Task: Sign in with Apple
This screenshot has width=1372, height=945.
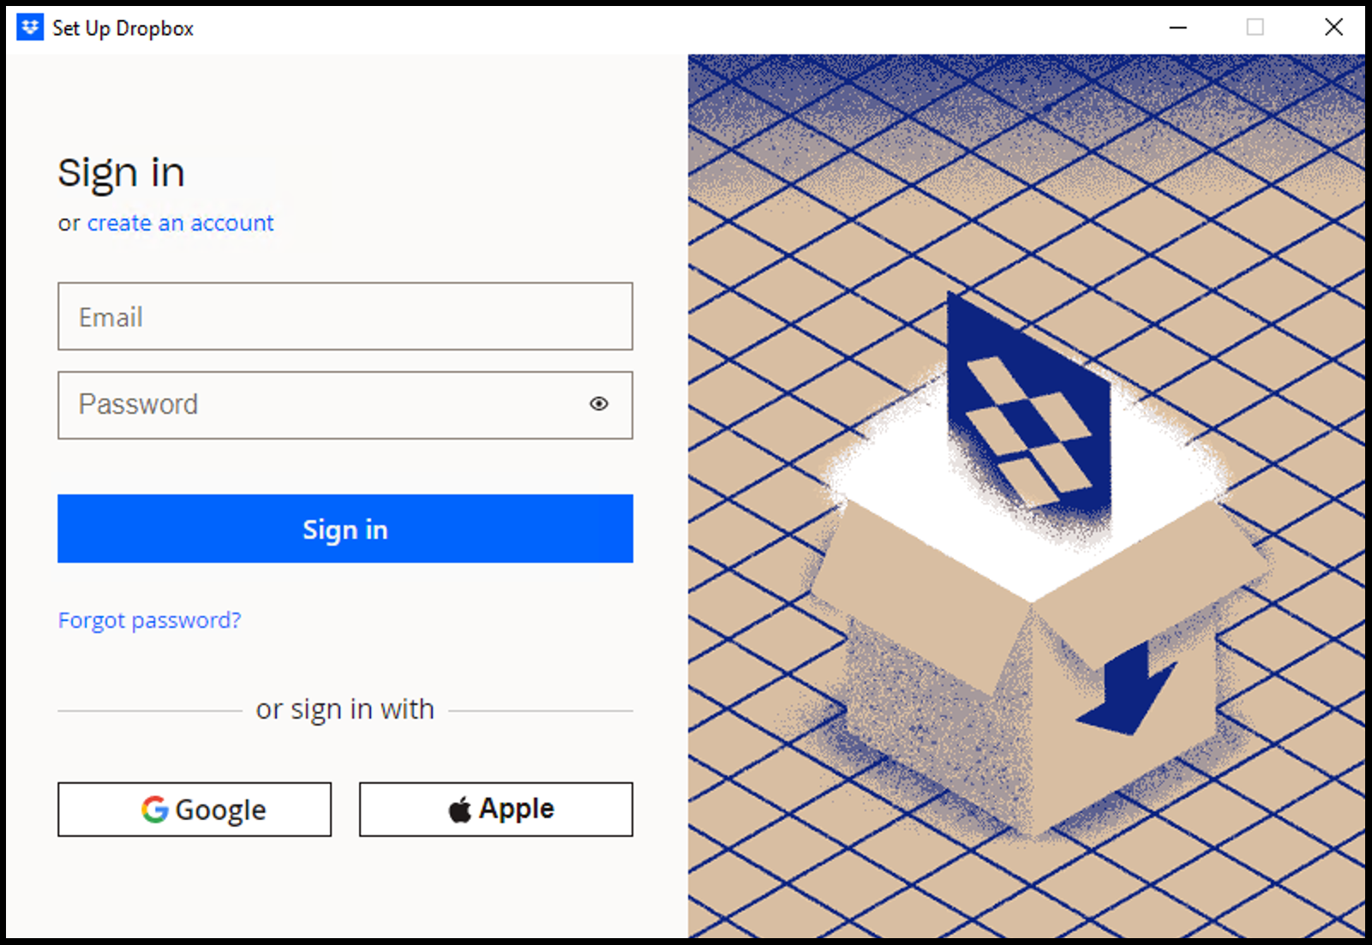Action: tap(495, 808)
